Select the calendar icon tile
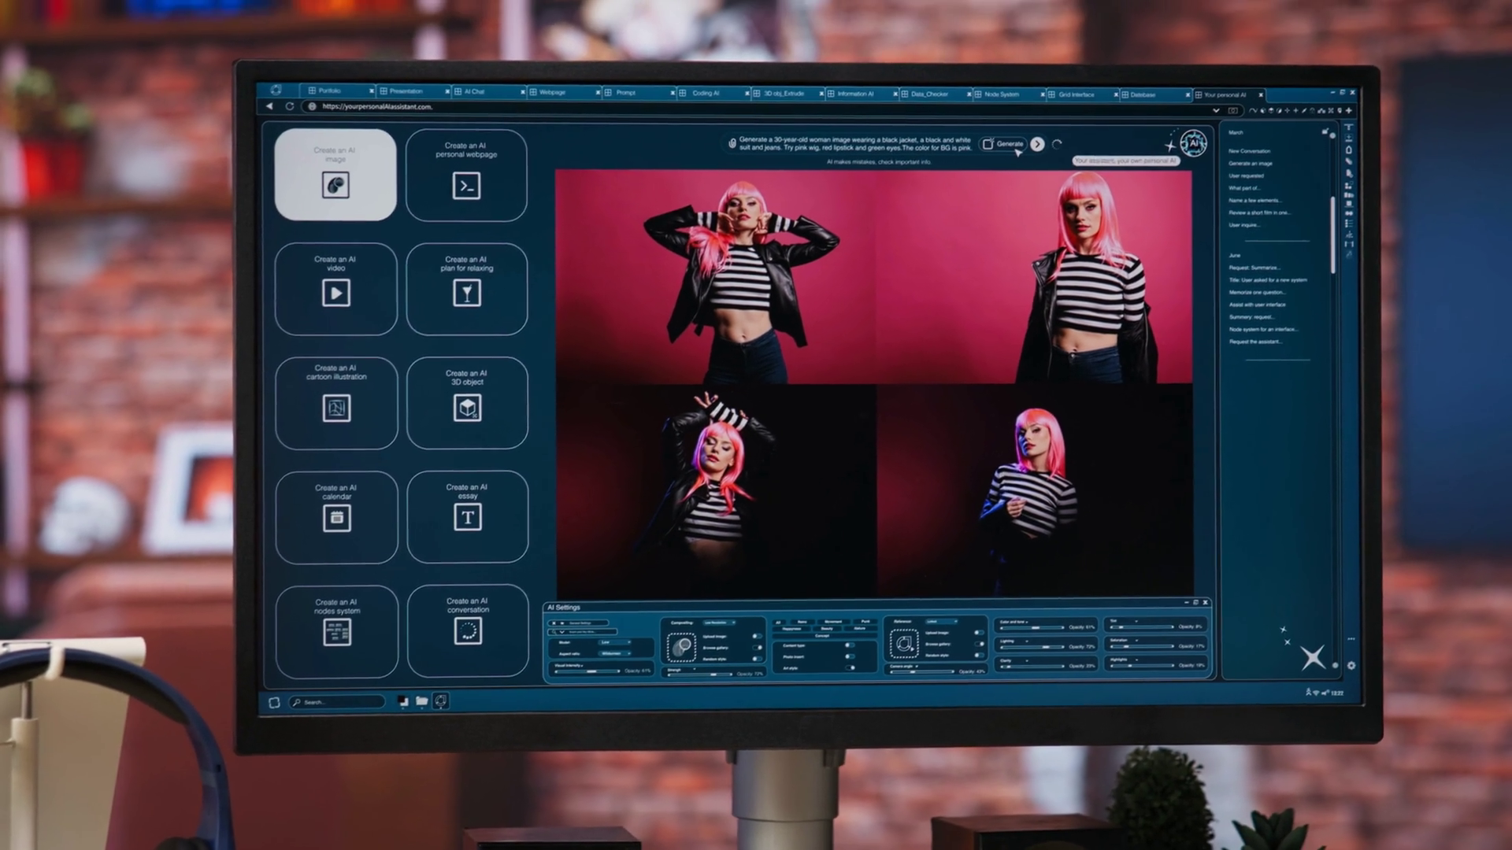Image resolution: width=1512 pixels, height=850 pixels. tap(336, 518)
